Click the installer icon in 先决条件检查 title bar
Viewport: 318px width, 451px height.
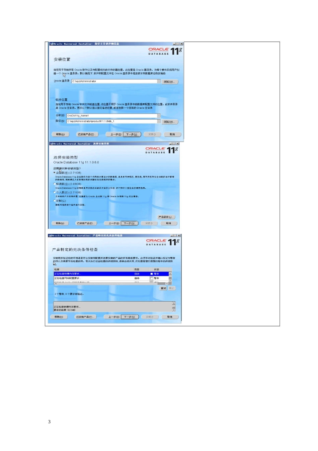[50, 236]
